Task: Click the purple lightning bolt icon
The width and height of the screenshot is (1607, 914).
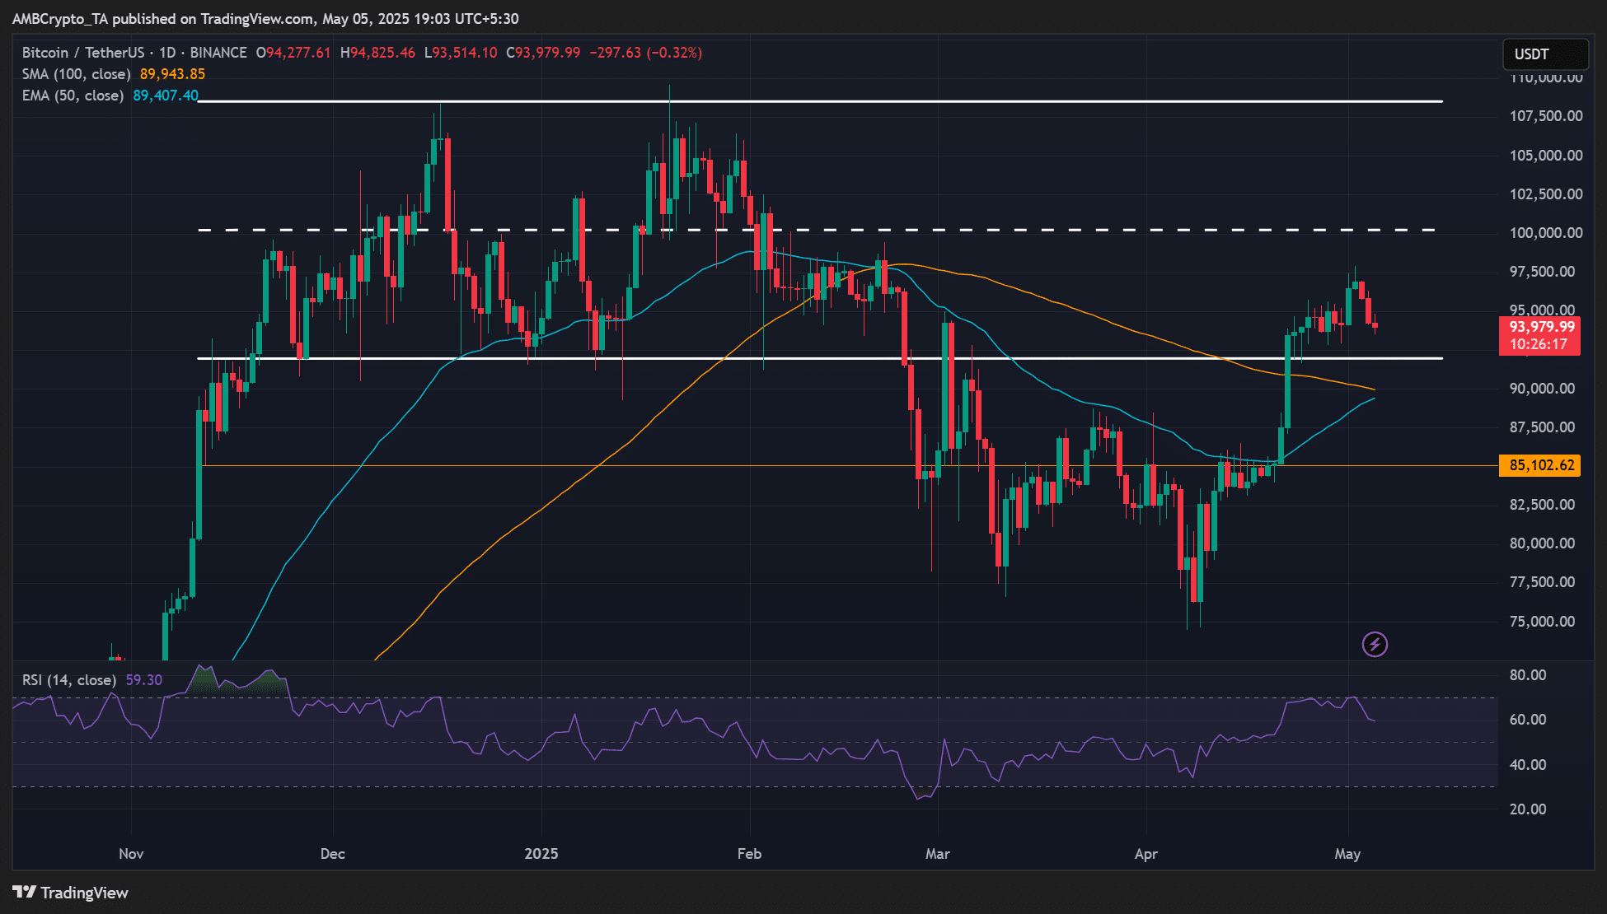Action: click(1375, 644)
